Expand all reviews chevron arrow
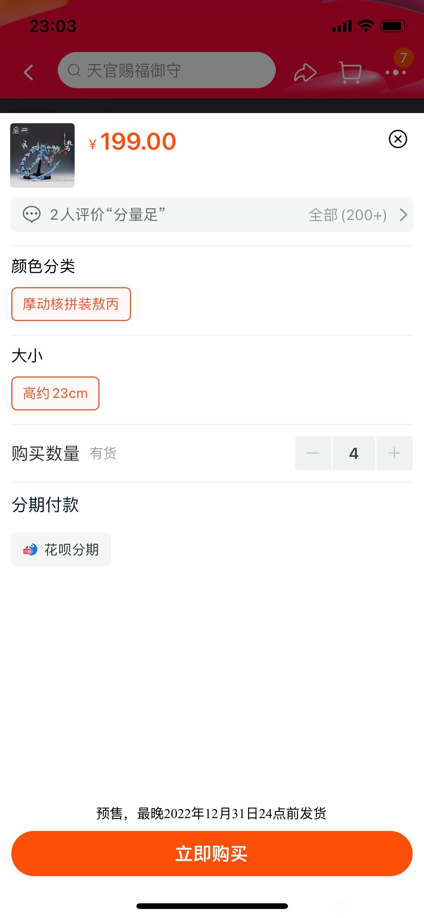The image size is (424, 918). pyautogui.click(x=403, y=215)
